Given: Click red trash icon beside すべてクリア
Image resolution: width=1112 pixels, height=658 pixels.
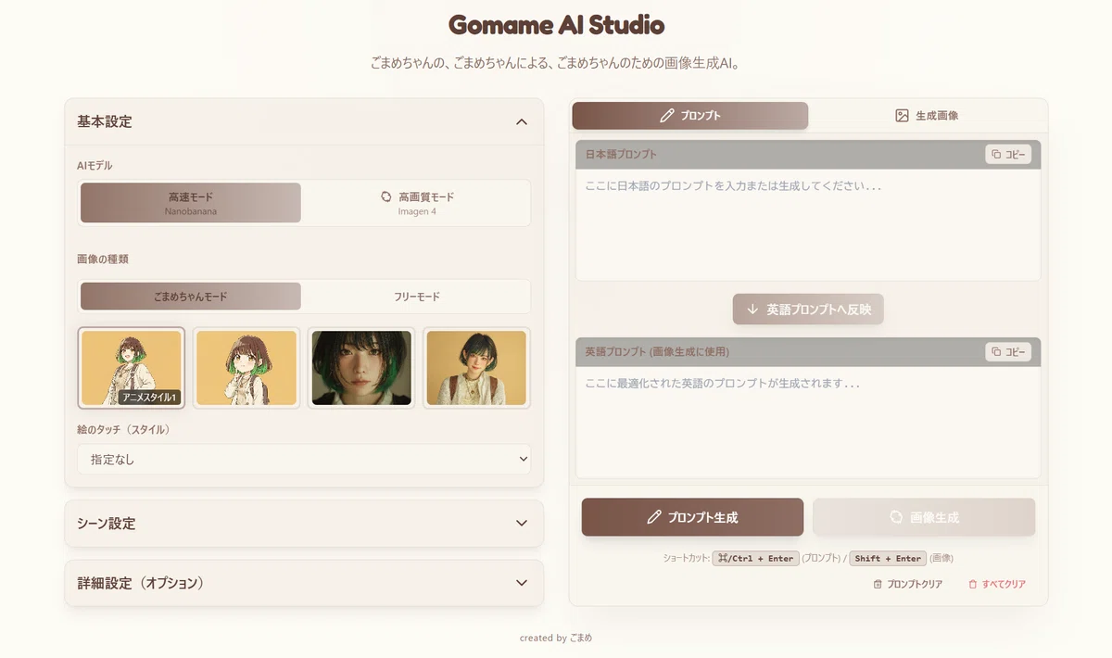Looking at the screenshot, I should [x=972, y=585].
